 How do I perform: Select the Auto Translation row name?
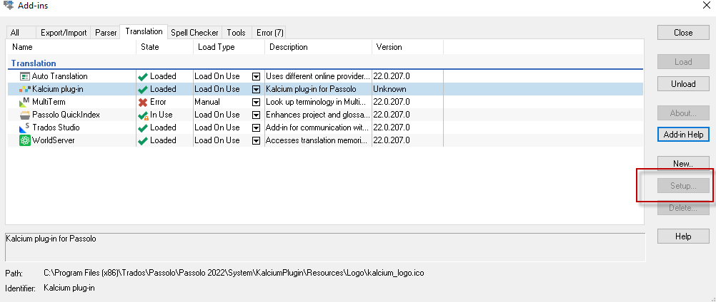(60, 76)
